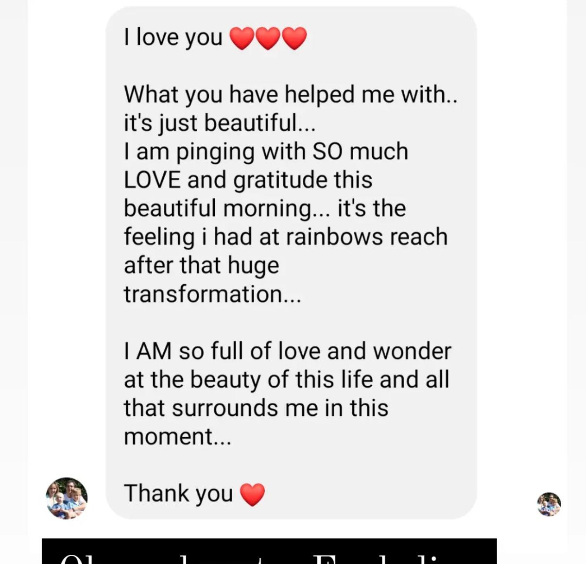Click the red heart after "Thank you"

253,495
